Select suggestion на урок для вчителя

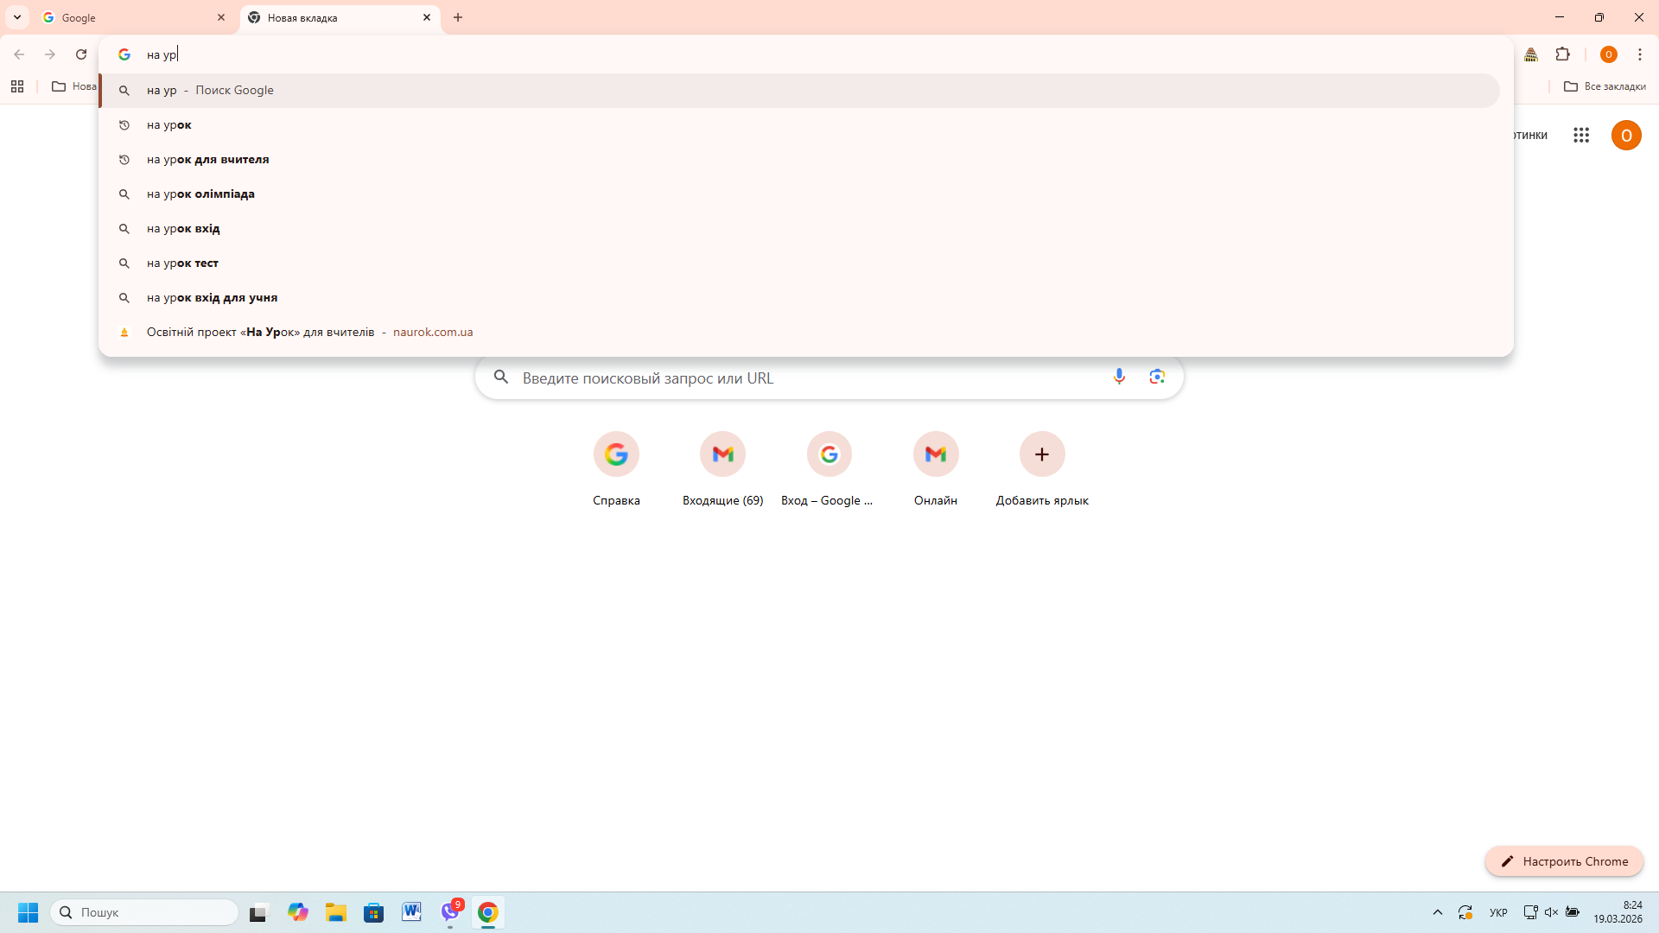208,160
